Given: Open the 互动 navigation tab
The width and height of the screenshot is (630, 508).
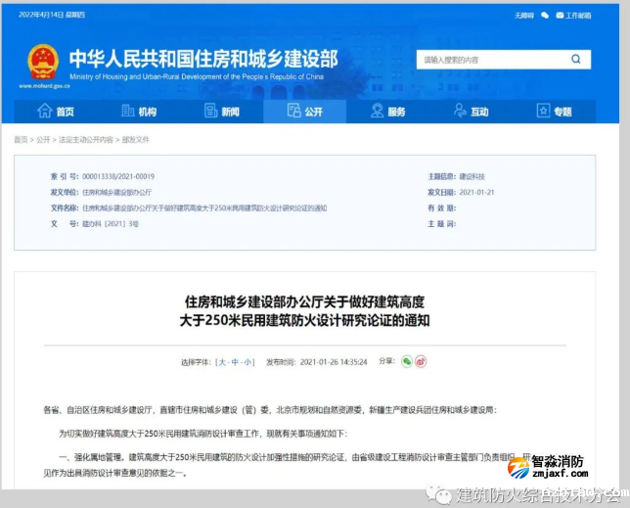Looking at the screenshot, I should point(471,112).
